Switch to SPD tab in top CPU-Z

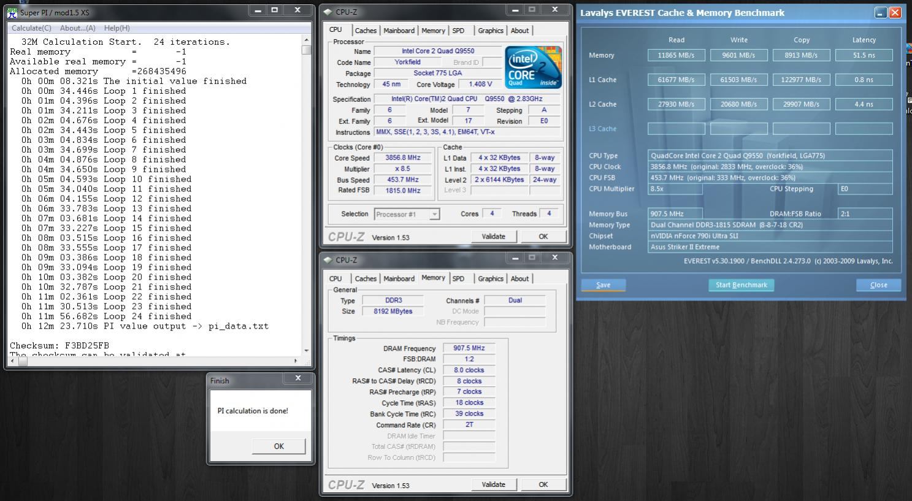click(458, 31)
